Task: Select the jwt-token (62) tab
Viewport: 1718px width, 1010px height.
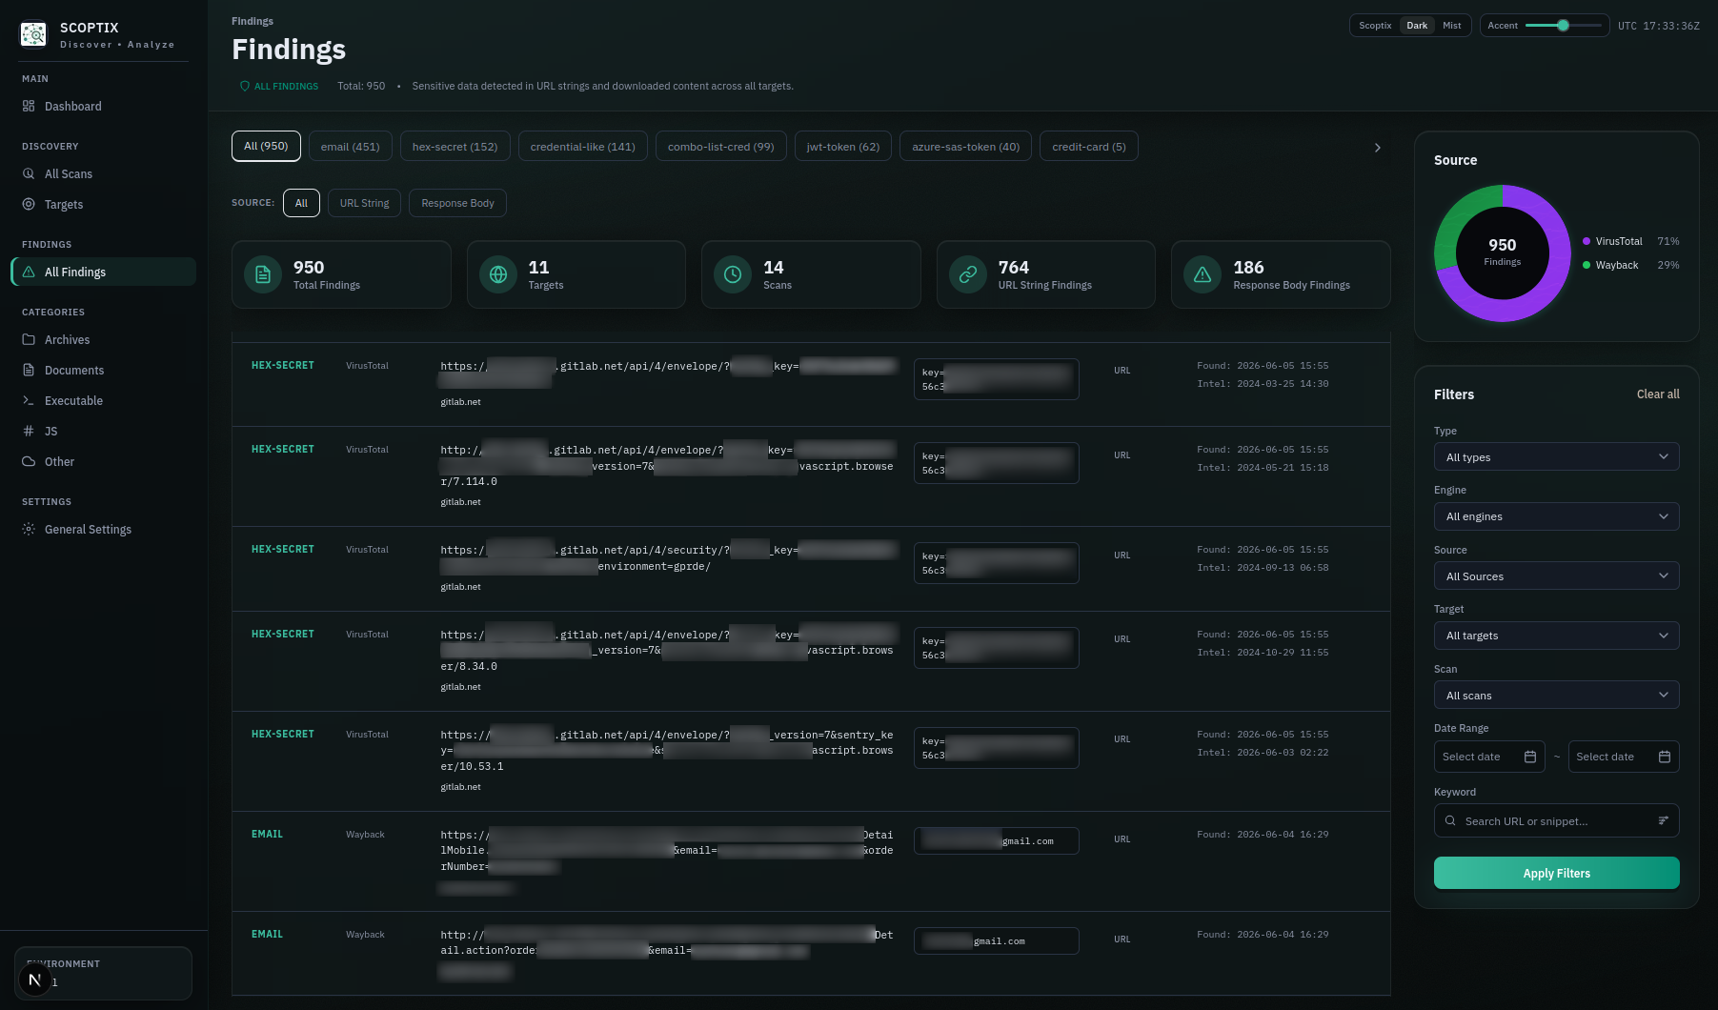Action: (x=842, y=147)
